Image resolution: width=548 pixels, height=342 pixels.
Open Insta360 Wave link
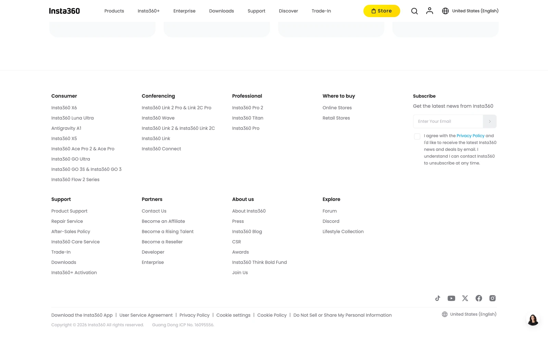coord(158,118)
